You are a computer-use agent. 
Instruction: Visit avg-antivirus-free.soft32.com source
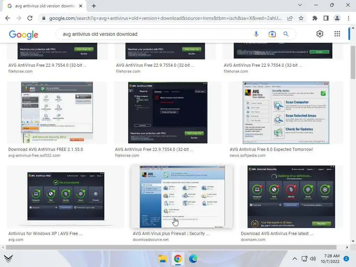tap(34, 155)
